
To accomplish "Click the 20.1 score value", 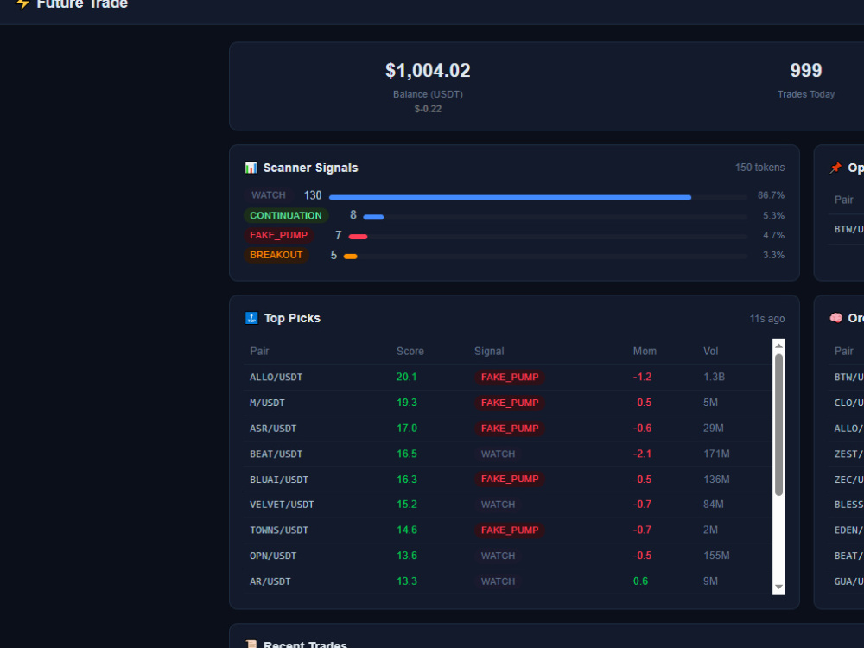I will [407, 378].
